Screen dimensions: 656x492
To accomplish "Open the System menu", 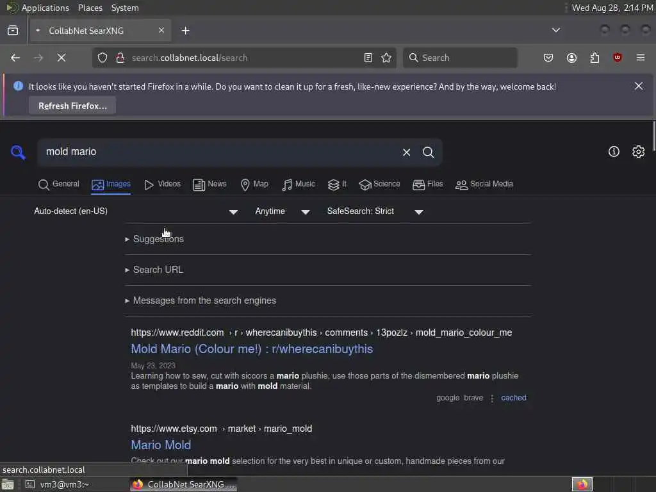I will click(x=125, y=8).
